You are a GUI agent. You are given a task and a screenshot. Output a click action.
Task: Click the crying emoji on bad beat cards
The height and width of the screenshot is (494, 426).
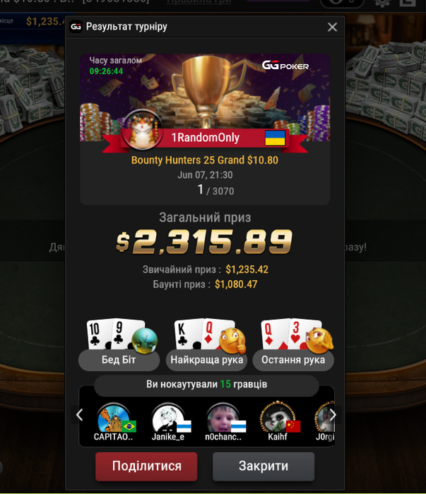tap(145, 340)
